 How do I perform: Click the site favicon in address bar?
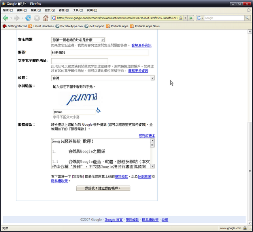(54, 18)
